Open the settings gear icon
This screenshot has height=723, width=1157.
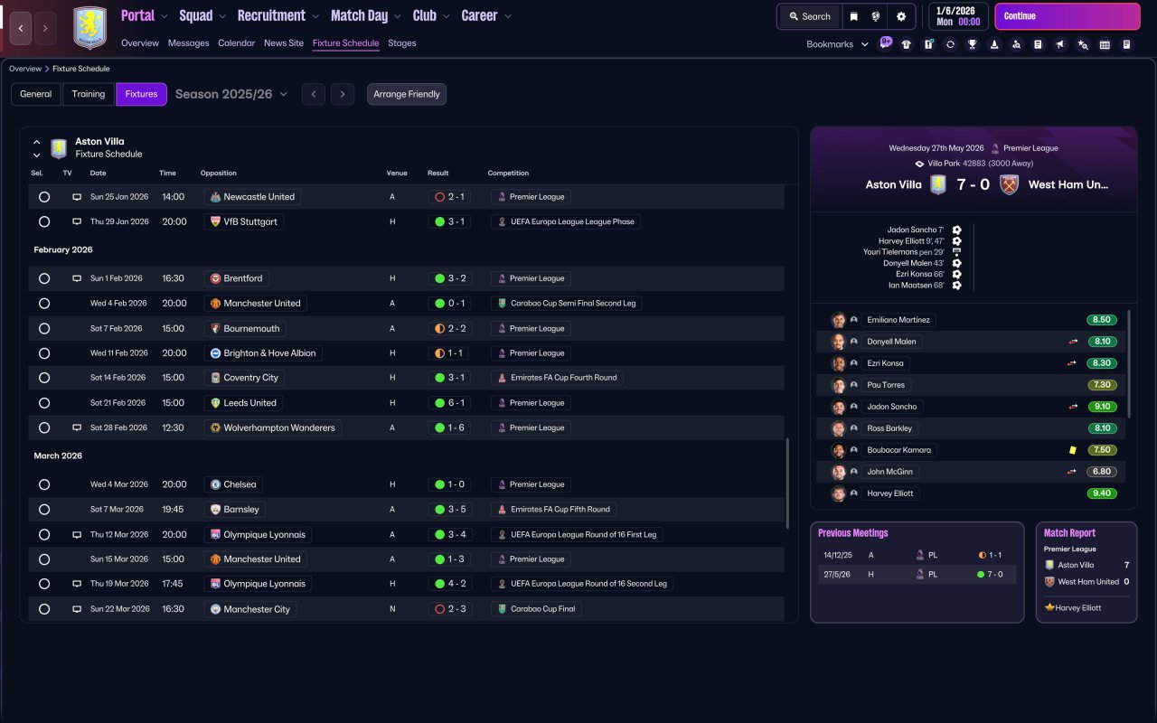pos(901,16)
